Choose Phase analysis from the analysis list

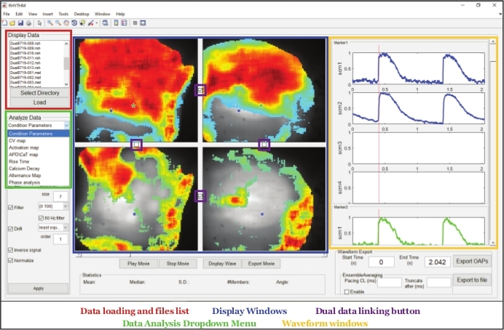[39, 182]
